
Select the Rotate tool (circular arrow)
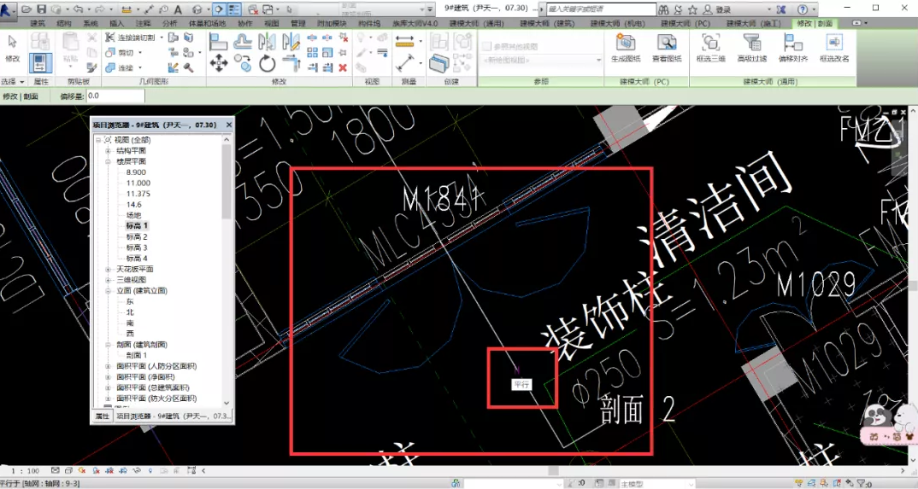coord(267,63)
